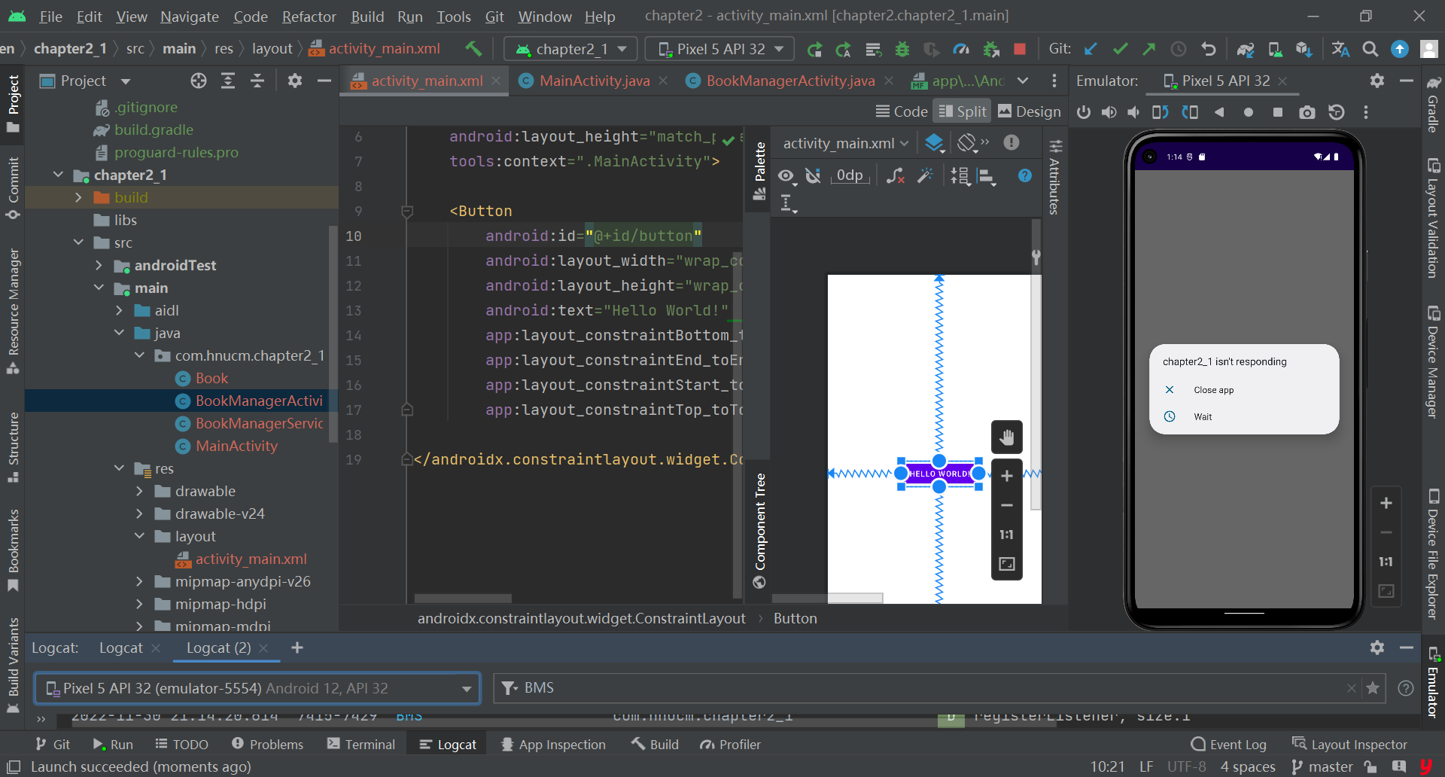Switch editor to Code view
Screen dimensions: 1445x777
(902, 111)
